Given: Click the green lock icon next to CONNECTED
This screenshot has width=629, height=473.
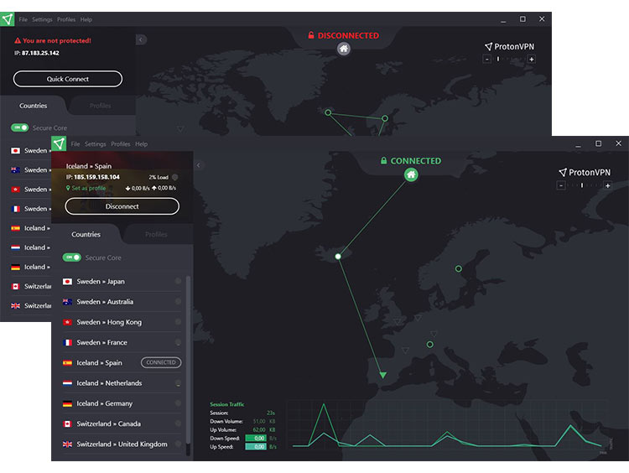Looking at the screenshot, I should [x=384, y=160].
